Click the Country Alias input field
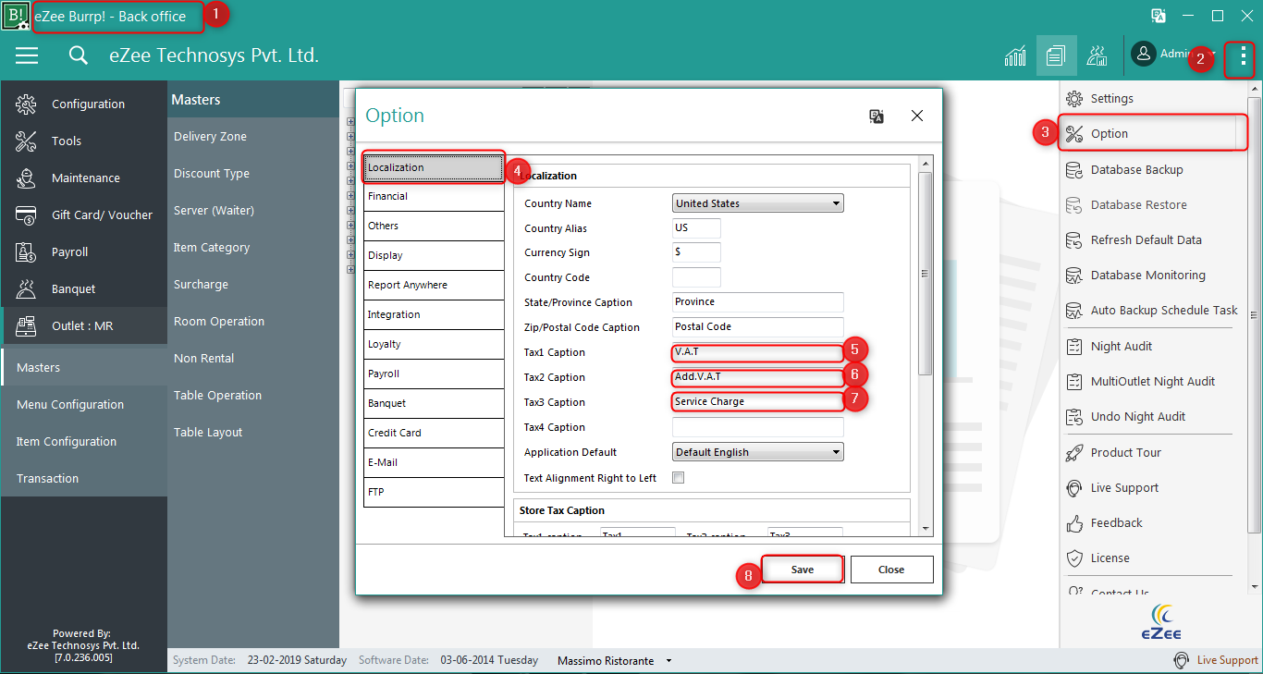Image resolution: width=1263 pixels, height=674 pixels. 696,228
